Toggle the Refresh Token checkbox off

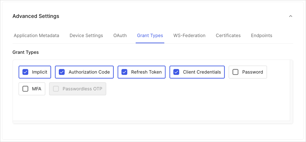coord(124,72)
